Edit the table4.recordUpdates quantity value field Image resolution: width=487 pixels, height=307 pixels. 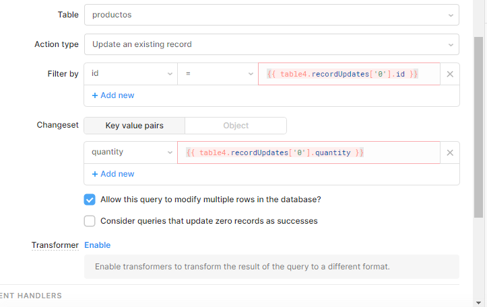tap(309, 152)
